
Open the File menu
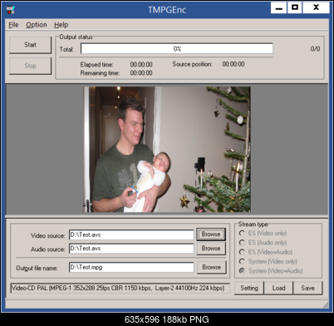point(13,25)
